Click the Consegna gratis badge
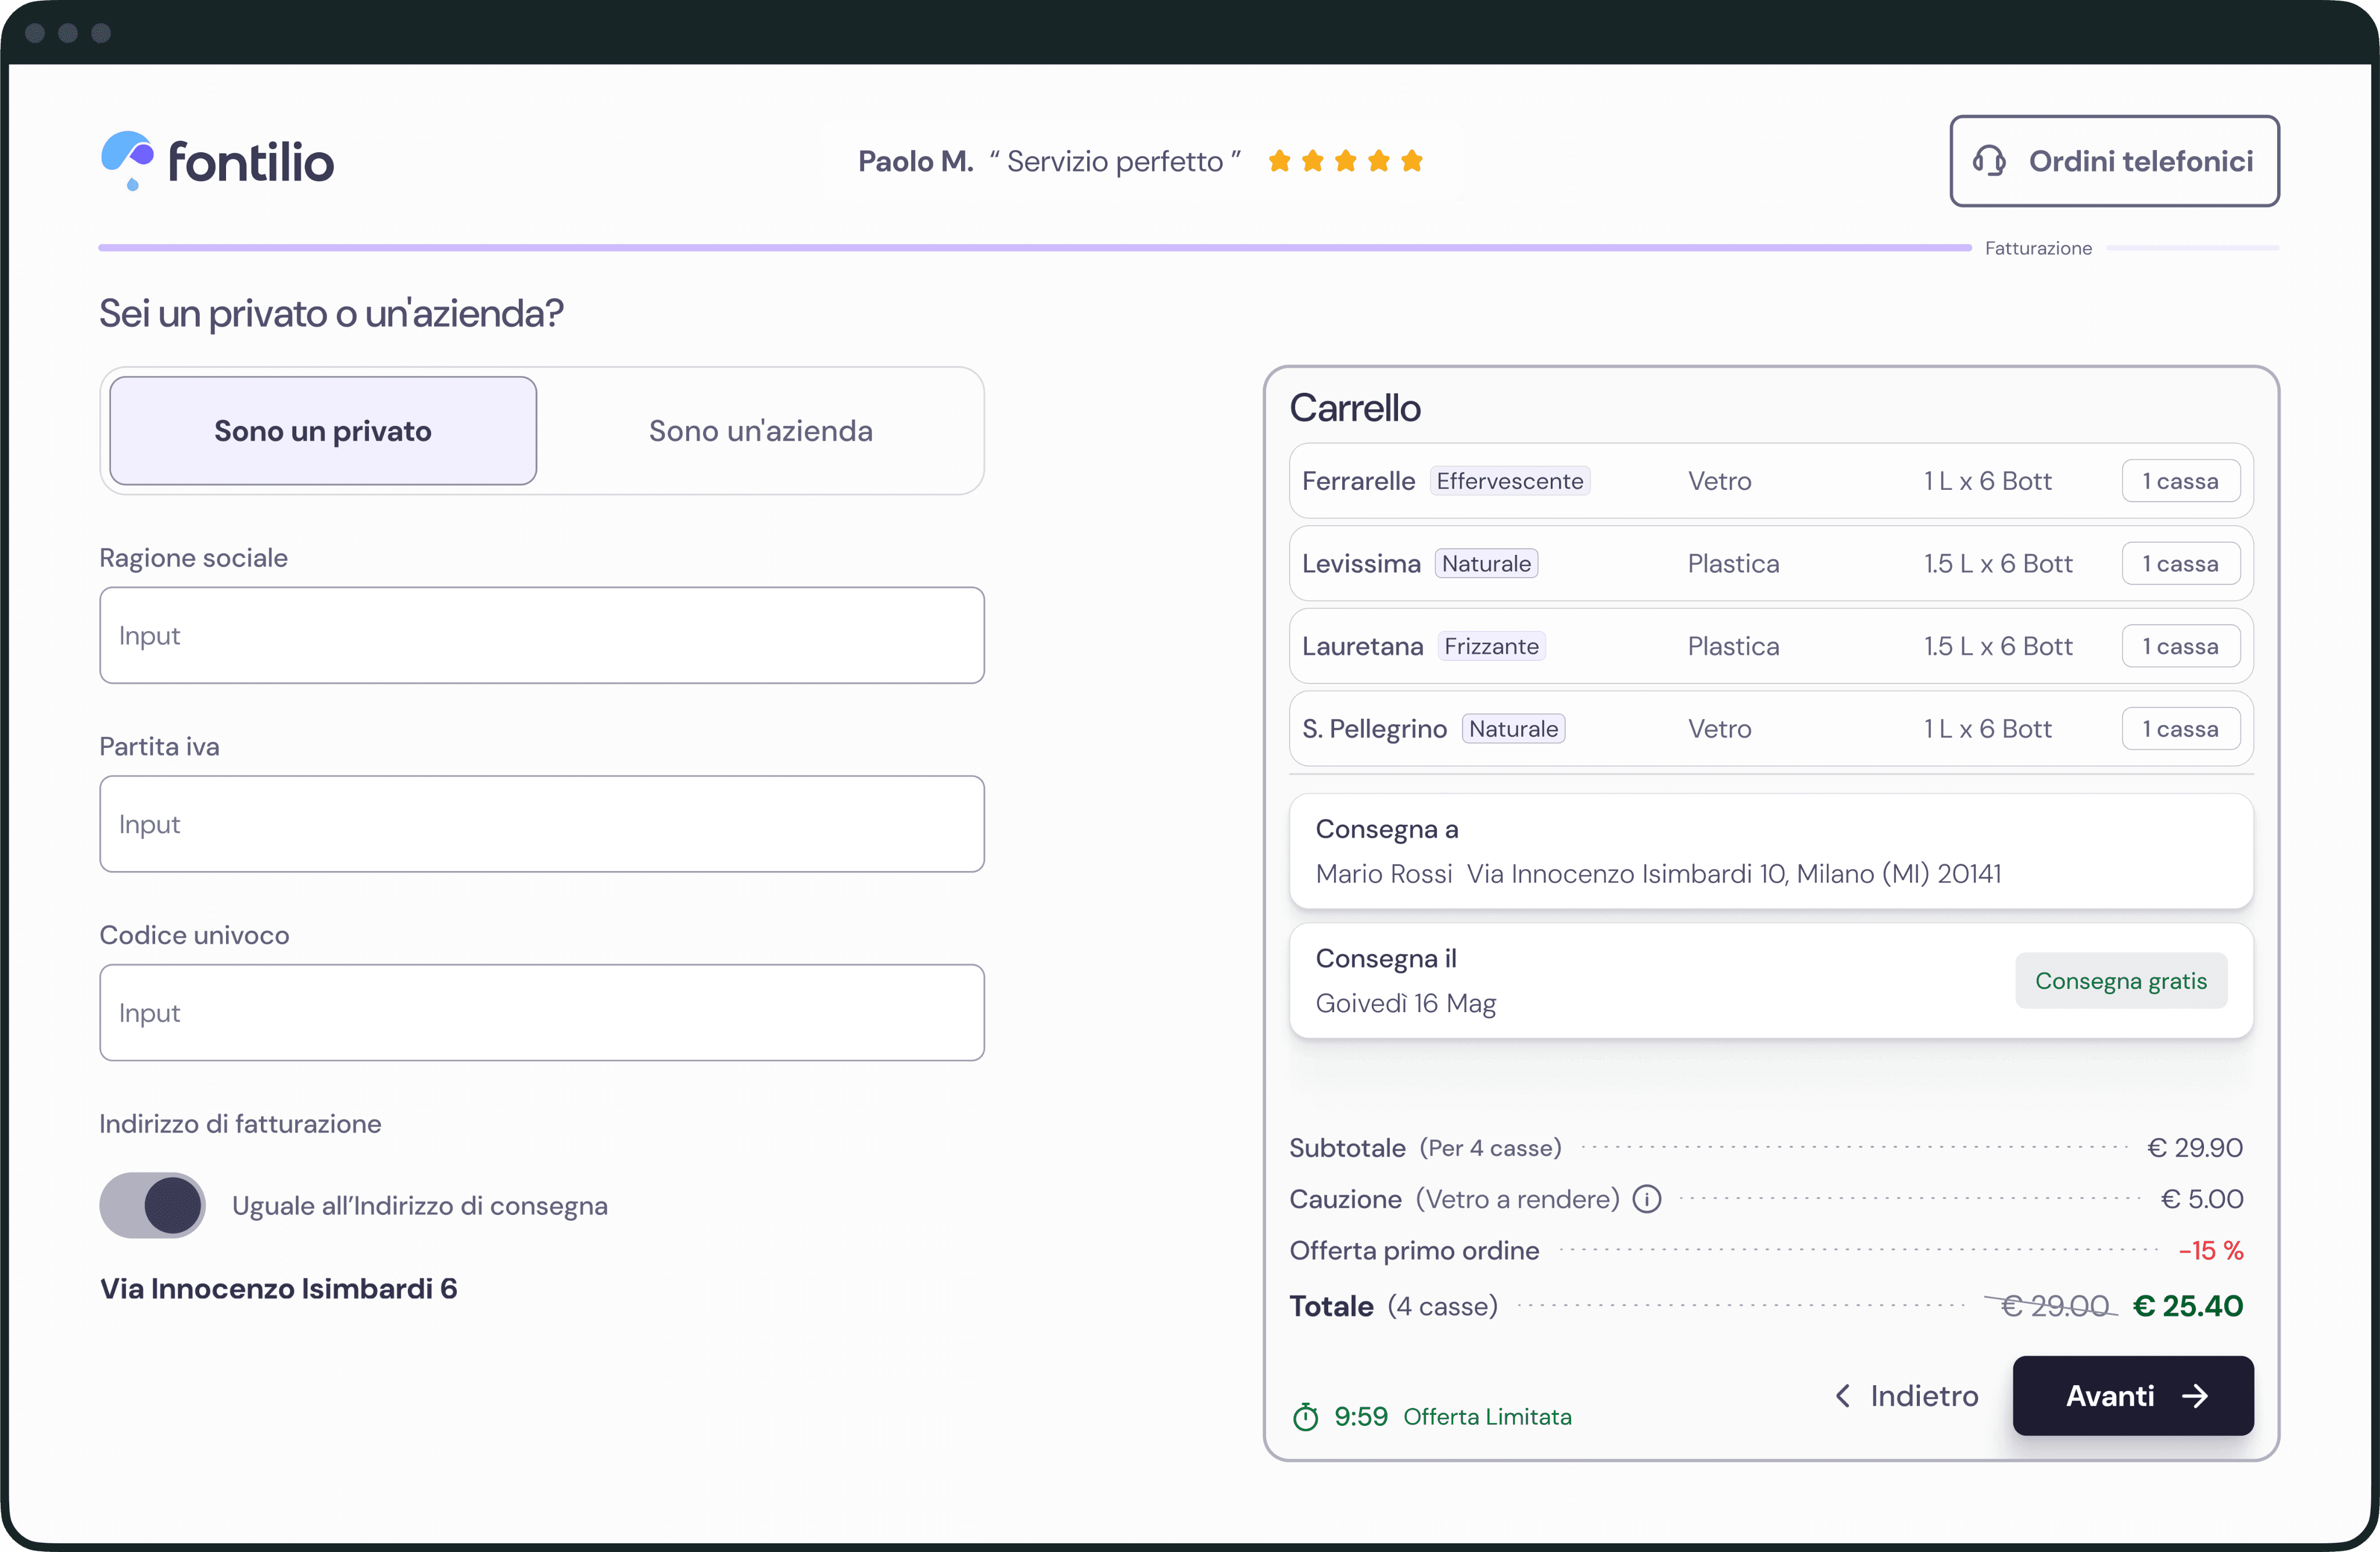2380x1552 pixels. tap(2121, 981)
